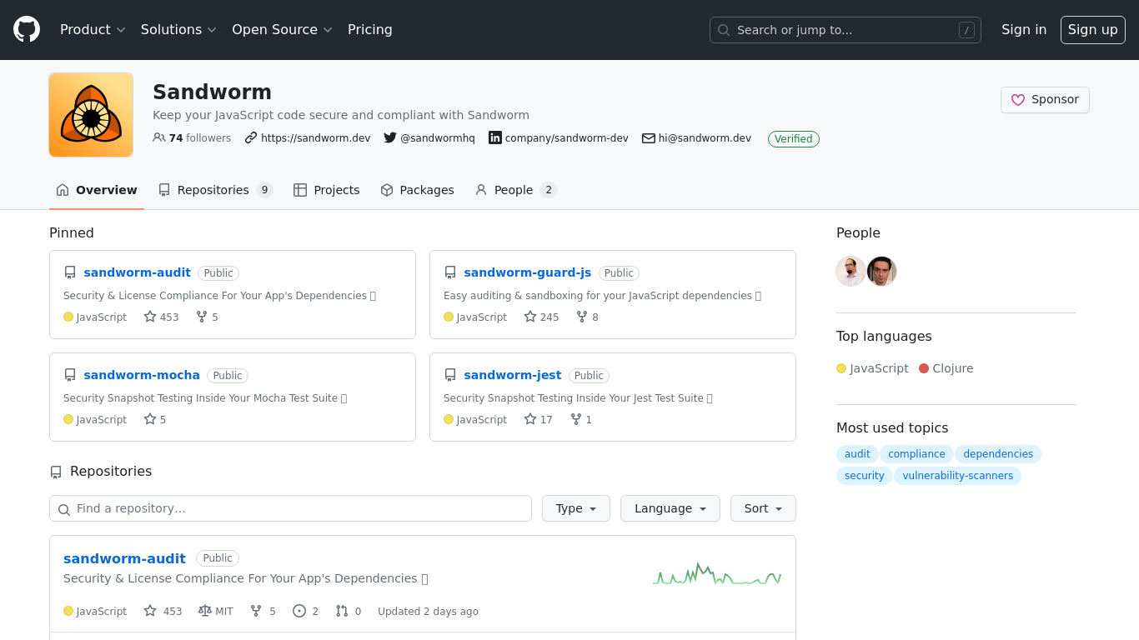View 245 stars on sandworm-guard-js
Screen dimensions: 1139x640
click(542, 317)
